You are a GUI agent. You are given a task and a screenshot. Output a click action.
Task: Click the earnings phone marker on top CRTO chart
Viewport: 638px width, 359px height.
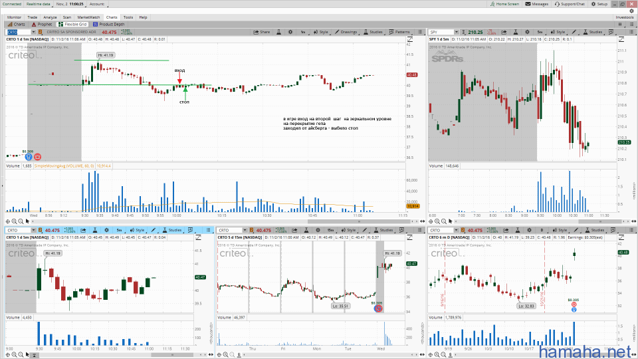37,157
